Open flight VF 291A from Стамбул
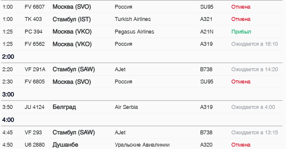Viewport: 286px width, 149px height. pos(35,69)
